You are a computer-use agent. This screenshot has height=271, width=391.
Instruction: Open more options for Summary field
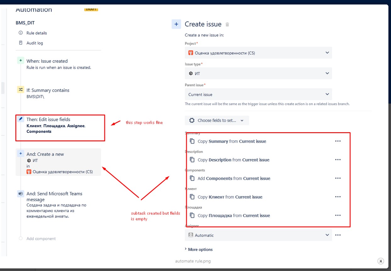click(x=338, y=141)
